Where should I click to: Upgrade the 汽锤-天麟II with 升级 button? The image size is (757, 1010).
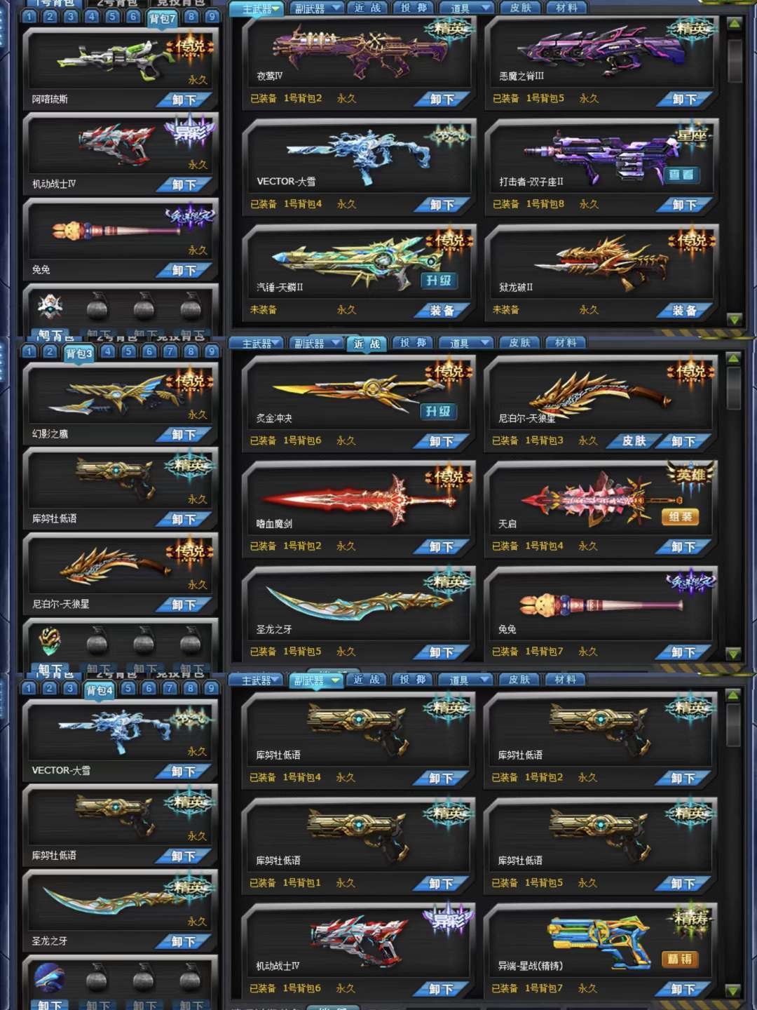tap(439, 281)
